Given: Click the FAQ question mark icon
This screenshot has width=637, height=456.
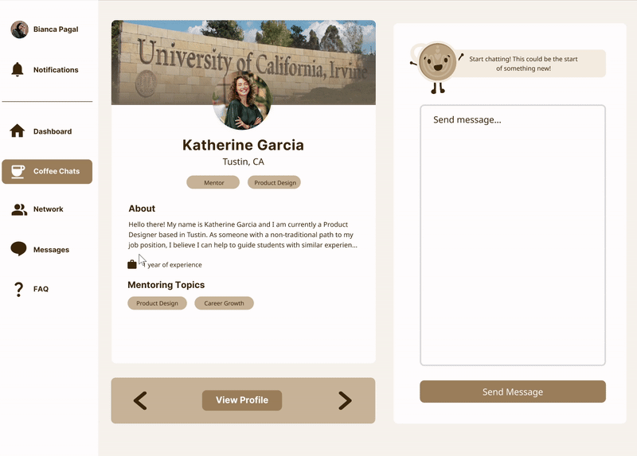Looking at the screenshot, I should coord(18,289).
